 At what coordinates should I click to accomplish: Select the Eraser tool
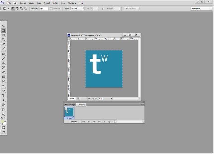click(3, 72)
